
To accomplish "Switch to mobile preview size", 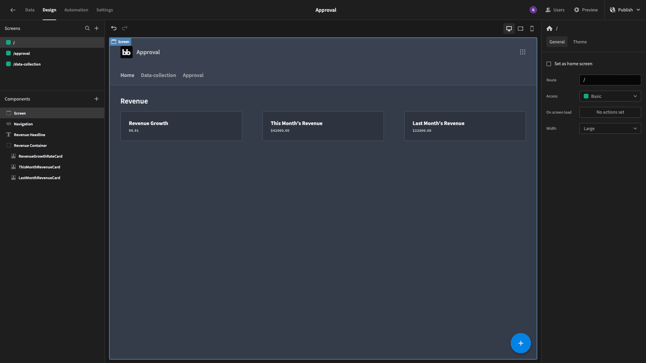I will (532, 29).
